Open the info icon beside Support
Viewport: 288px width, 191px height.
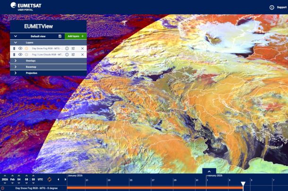(272, 8)
